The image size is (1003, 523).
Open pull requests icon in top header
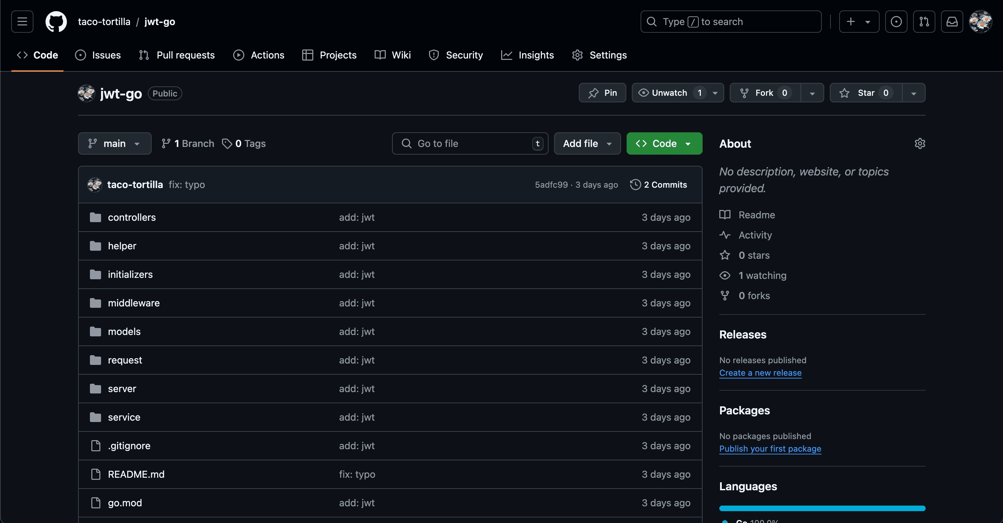pos(924,22)
